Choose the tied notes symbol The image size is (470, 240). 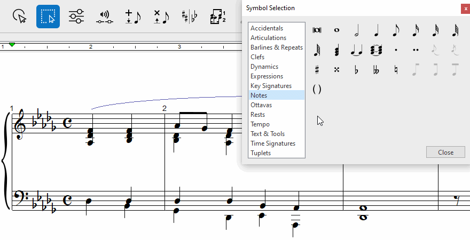tap(356, 50)
